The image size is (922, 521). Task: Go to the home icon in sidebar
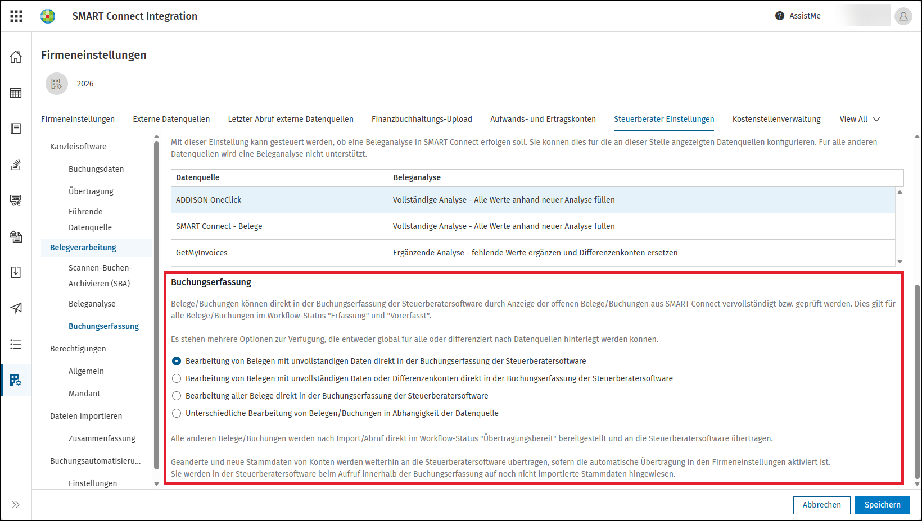tap(16, 57)
